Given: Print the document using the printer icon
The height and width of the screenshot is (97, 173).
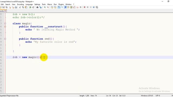Looking at the screenshot, I should (16, 7).
